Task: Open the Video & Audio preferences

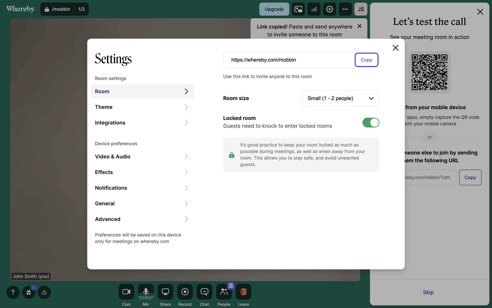Action: (142, 157)
